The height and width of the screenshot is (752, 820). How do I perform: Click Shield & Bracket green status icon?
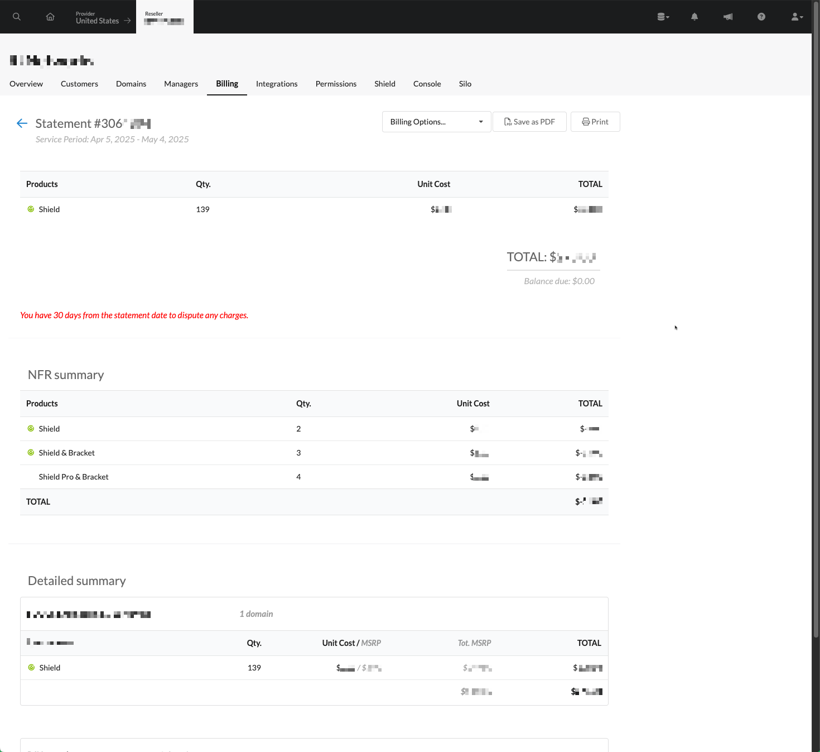coord(31,453)
